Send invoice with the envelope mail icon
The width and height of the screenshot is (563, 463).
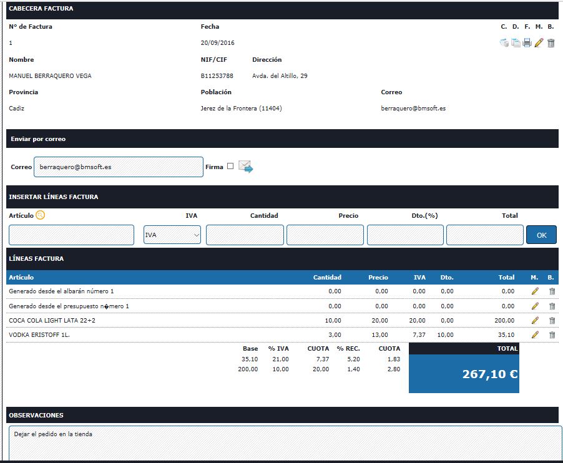(245, 167)
